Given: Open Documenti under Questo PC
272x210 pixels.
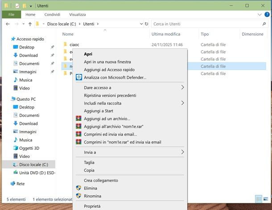Looking at the screenshot, I should click(x=29, y=115).
